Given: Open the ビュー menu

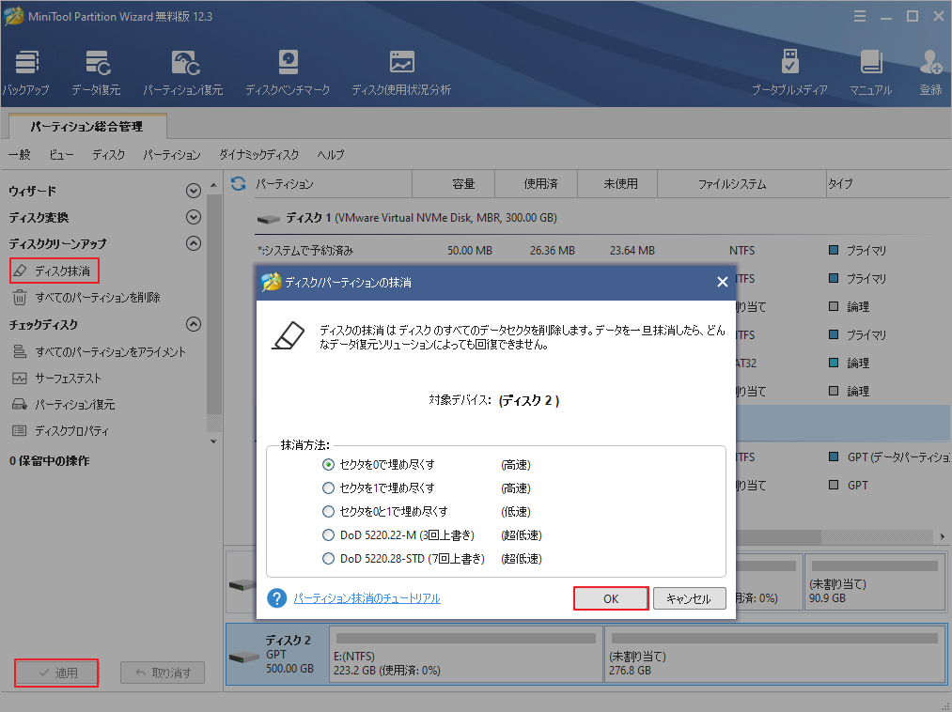Looking at the screenshot, I should (x=61, y=155).
